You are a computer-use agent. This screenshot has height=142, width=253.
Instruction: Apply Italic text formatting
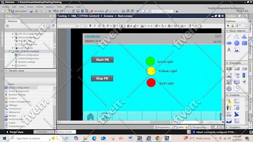point(95,26)
